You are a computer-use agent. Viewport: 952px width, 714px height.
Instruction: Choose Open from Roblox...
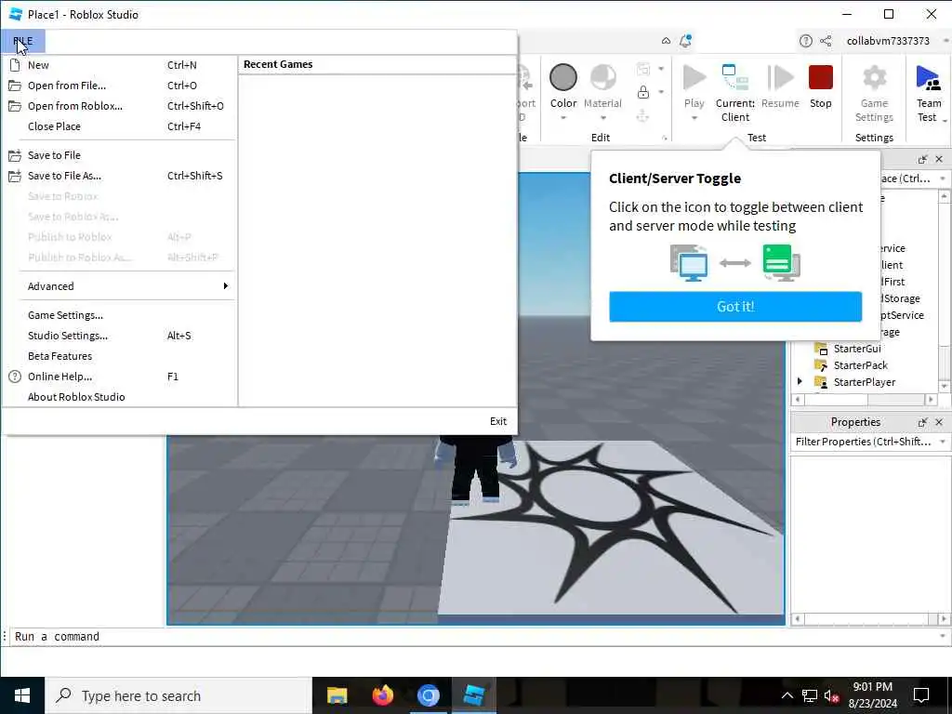pos(120,106)
